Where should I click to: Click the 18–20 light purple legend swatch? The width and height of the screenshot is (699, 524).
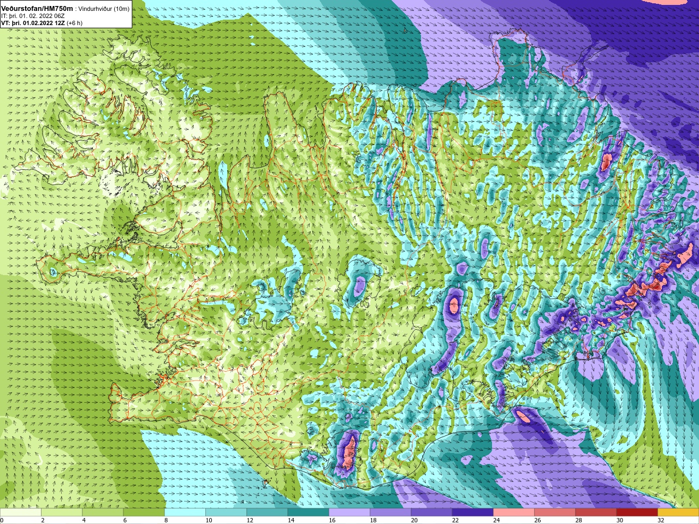point(390,513)
